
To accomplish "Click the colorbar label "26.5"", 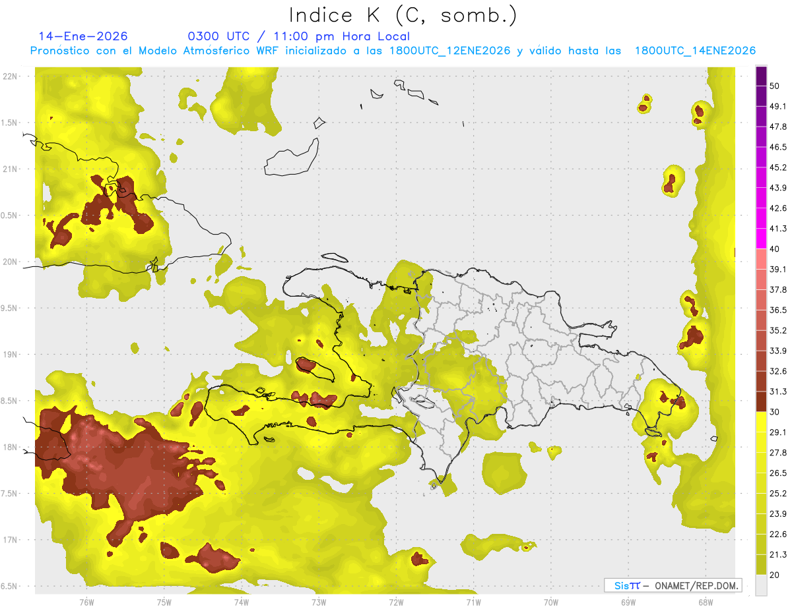I will click(778, 473).
